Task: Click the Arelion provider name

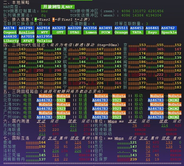Action: [26, 32]
